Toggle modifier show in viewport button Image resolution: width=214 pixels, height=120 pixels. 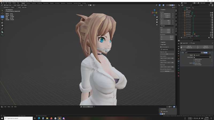[205, 53]
